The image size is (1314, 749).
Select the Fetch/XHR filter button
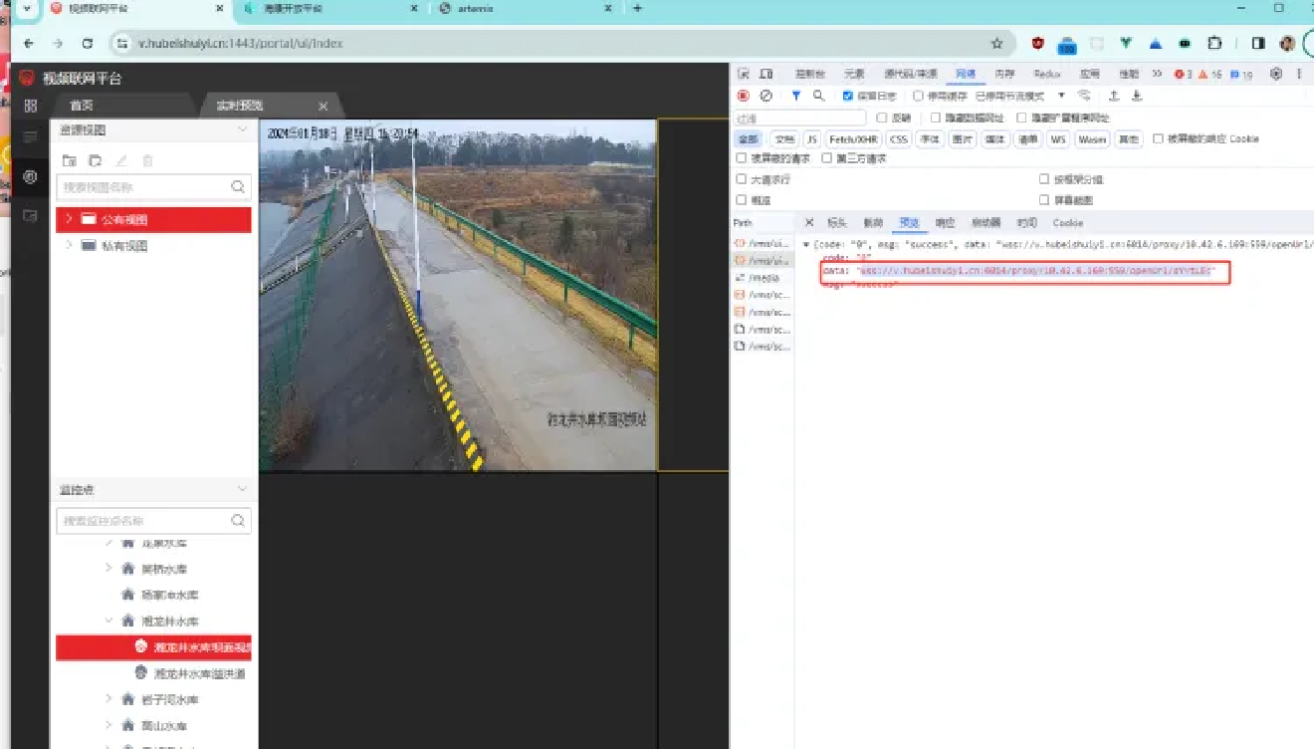854,139
